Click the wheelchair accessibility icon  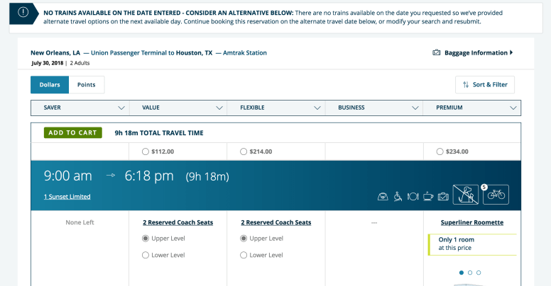(398, 196)
